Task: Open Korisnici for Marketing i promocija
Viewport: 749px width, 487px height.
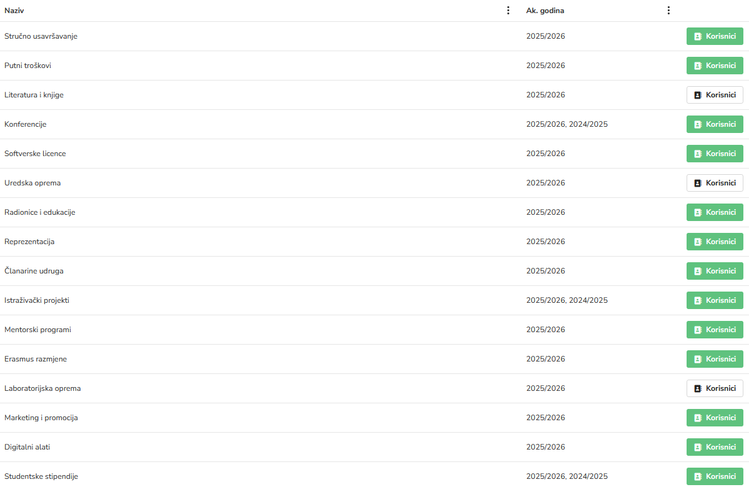Action: [x=715, y=418]
